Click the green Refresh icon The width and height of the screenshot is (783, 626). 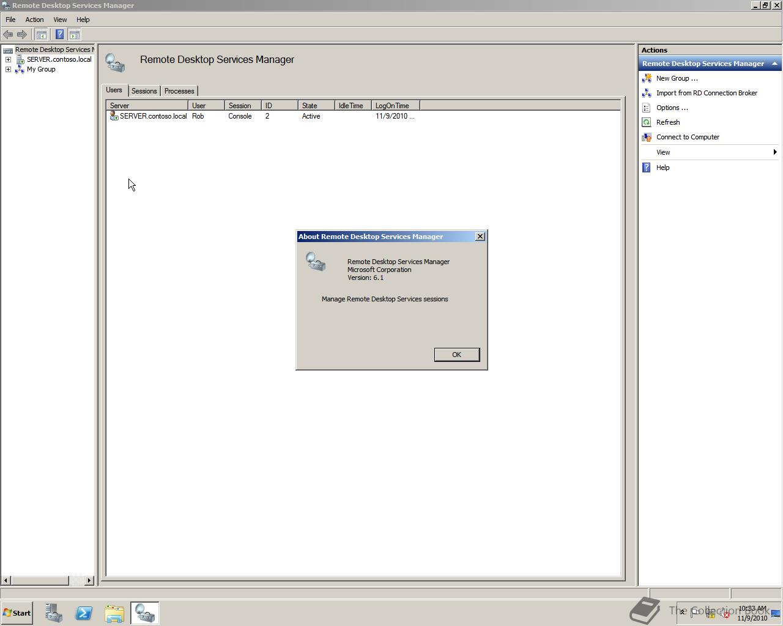[647, 122]
